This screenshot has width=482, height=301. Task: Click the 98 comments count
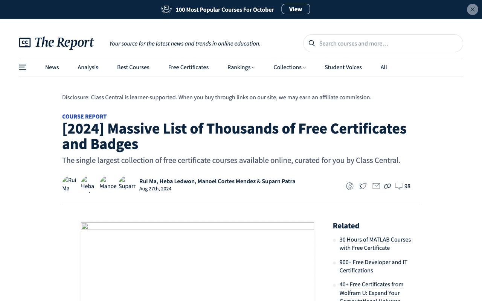tap(407, 186)
